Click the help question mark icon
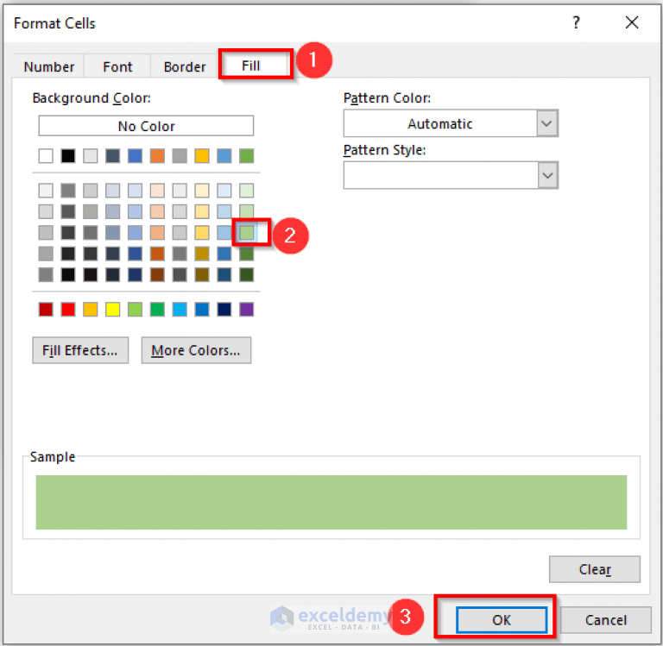This screenshot has width=663, height=646. tap(576, 22)
